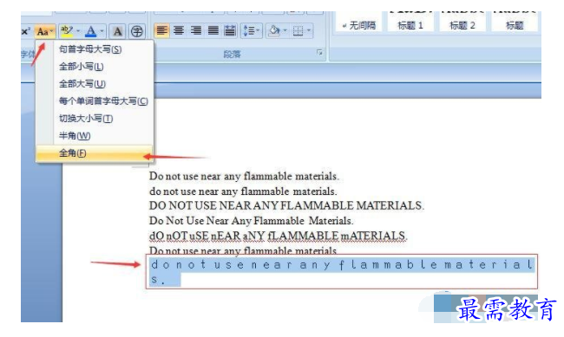Apply borders button

298,30
